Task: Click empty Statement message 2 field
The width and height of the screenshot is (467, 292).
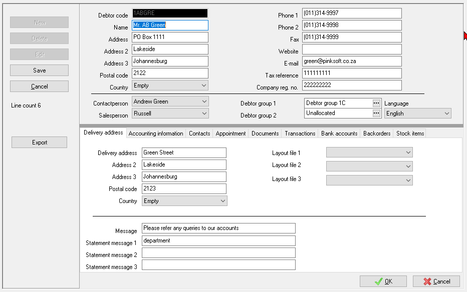Action: click(x=218, y=253)
